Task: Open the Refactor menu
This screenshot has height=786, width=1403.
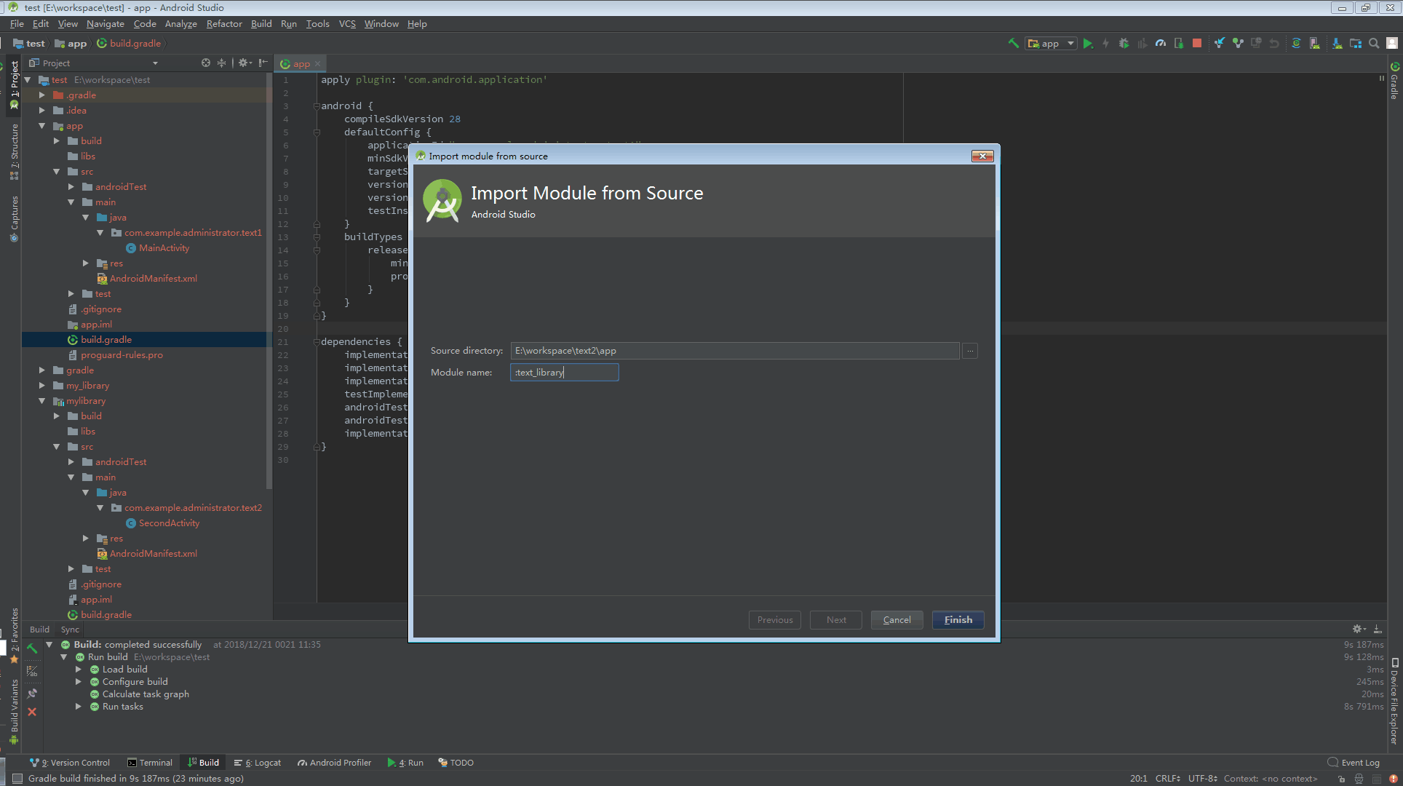Action: (x=224, y=23)
